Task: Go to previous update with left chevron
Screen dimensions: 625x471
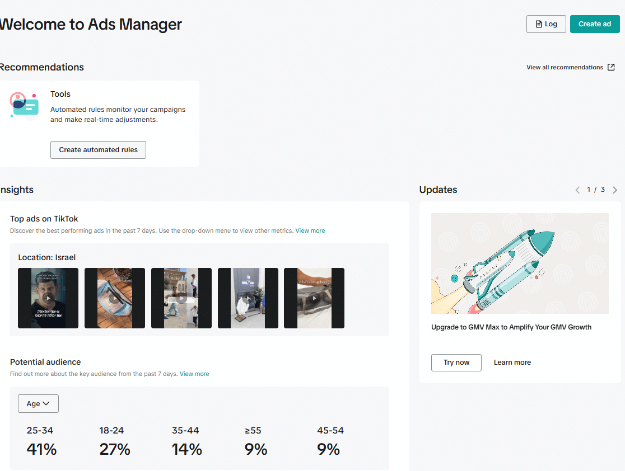Action: pyautogui.click(x=577, y=190)
